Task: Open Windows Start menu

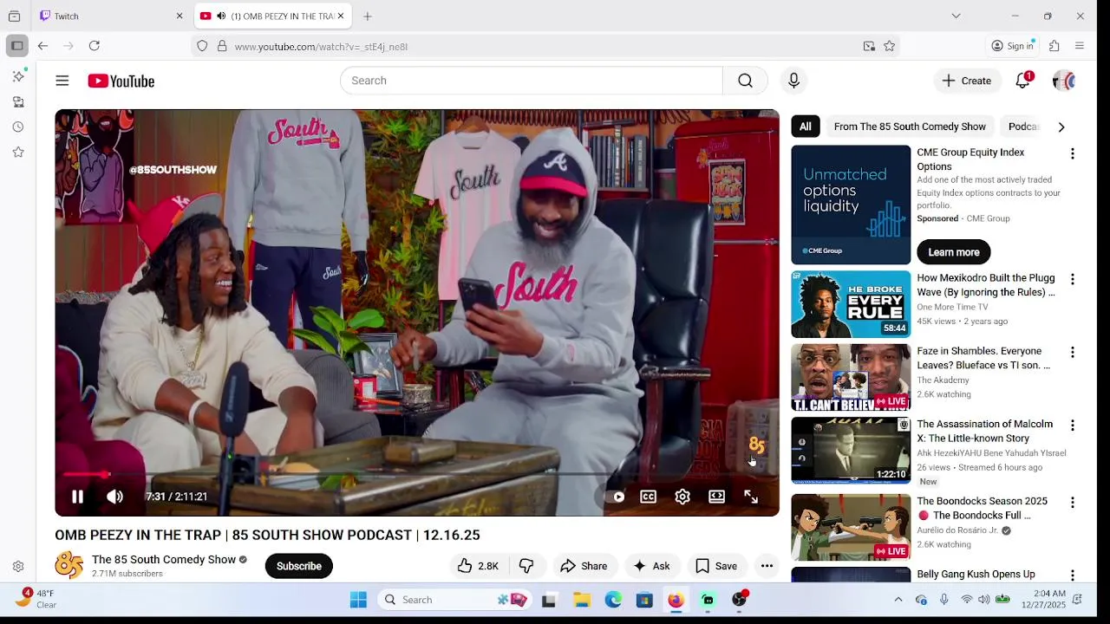Action: (x=358, y=600)
